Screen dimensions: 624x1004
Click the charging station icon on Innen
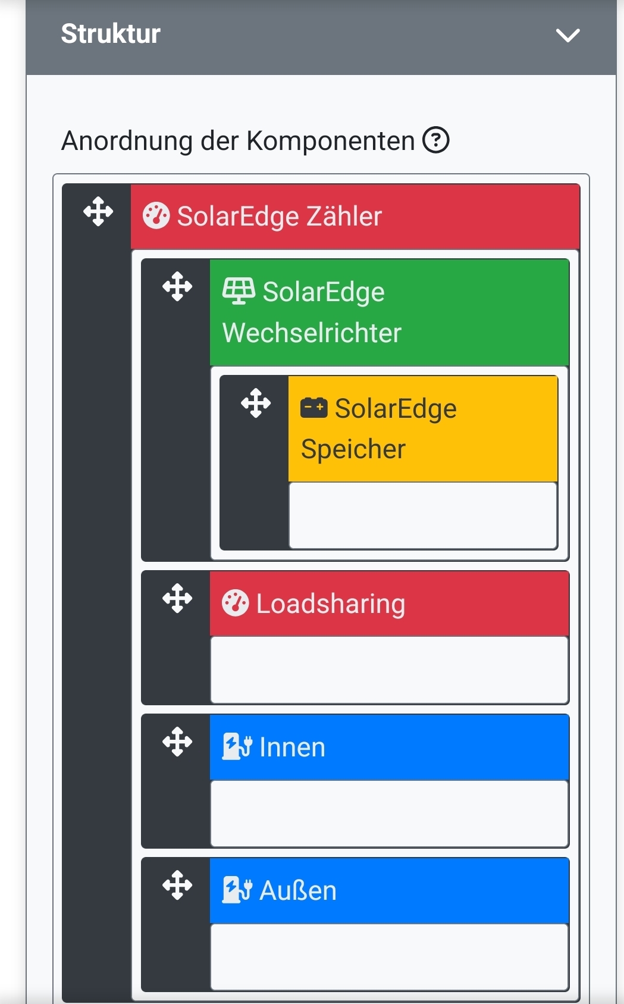[x=237, y=745]
